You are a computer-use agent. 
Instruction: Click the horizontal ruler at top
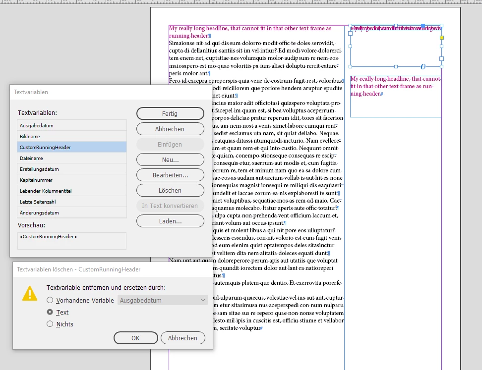[241, 2]
